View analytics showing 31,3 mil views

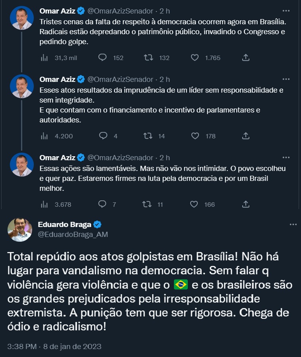coord(44,58)
